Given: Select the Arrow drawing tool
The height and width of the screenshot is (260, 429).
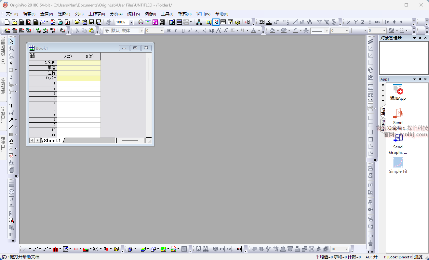Looking at the screenshot, I should tap(11, 120).
